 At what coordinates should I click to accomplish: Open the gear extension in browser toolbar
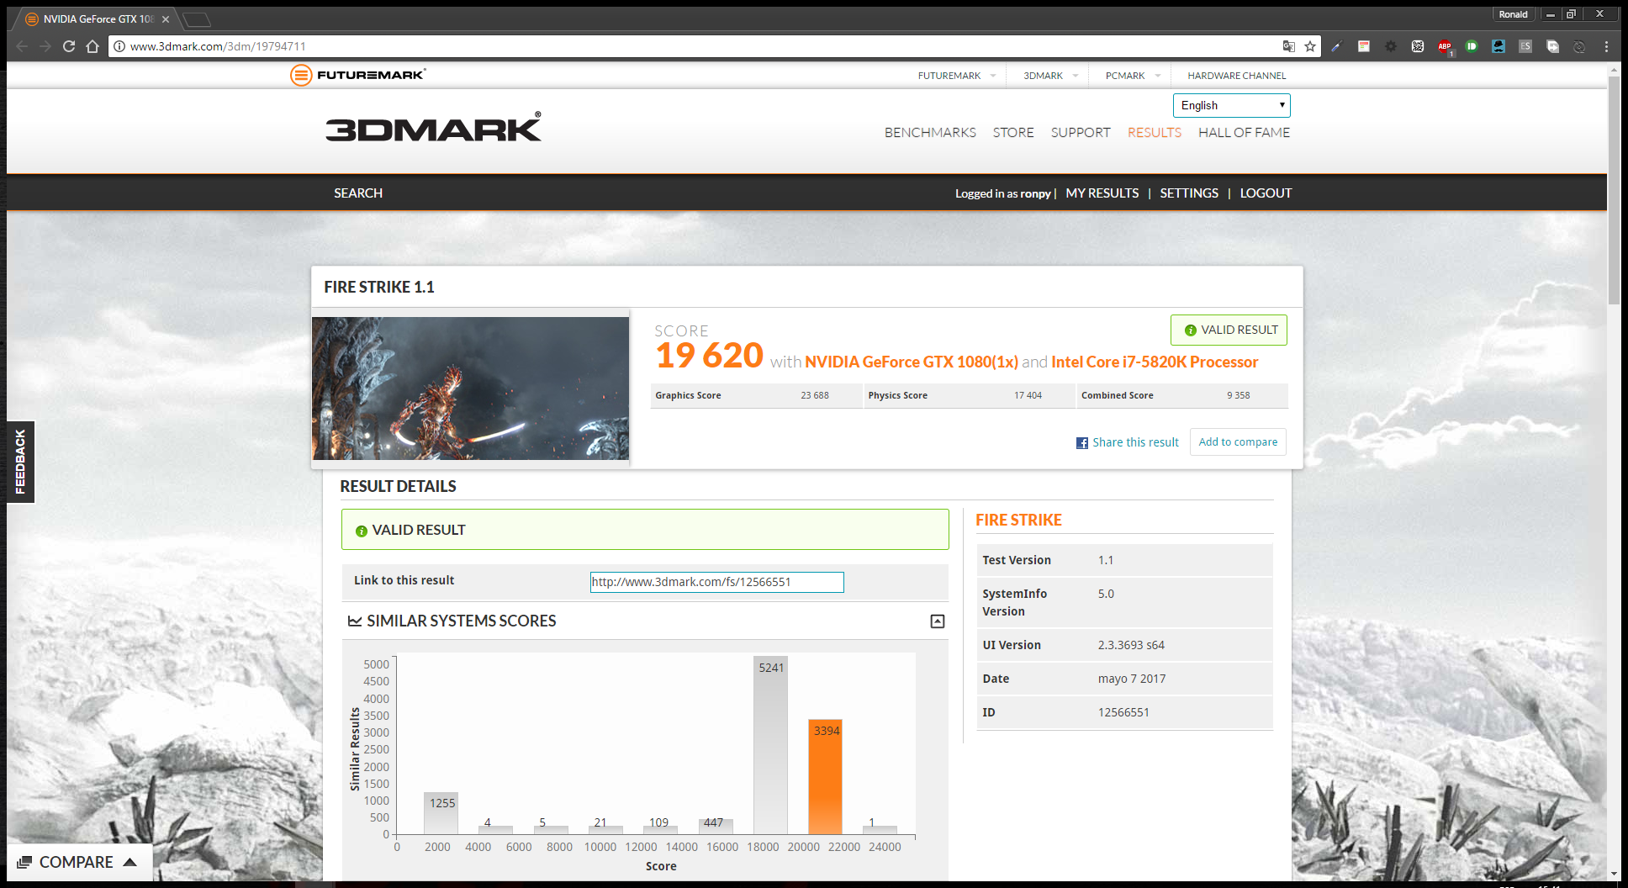1391,46
